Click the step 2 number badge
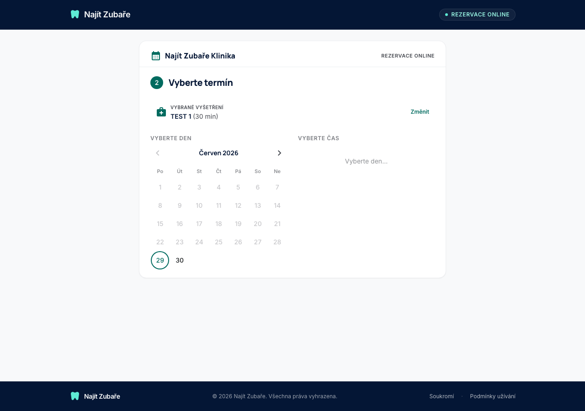Screen dimensions: 585x411 (157, 83)
